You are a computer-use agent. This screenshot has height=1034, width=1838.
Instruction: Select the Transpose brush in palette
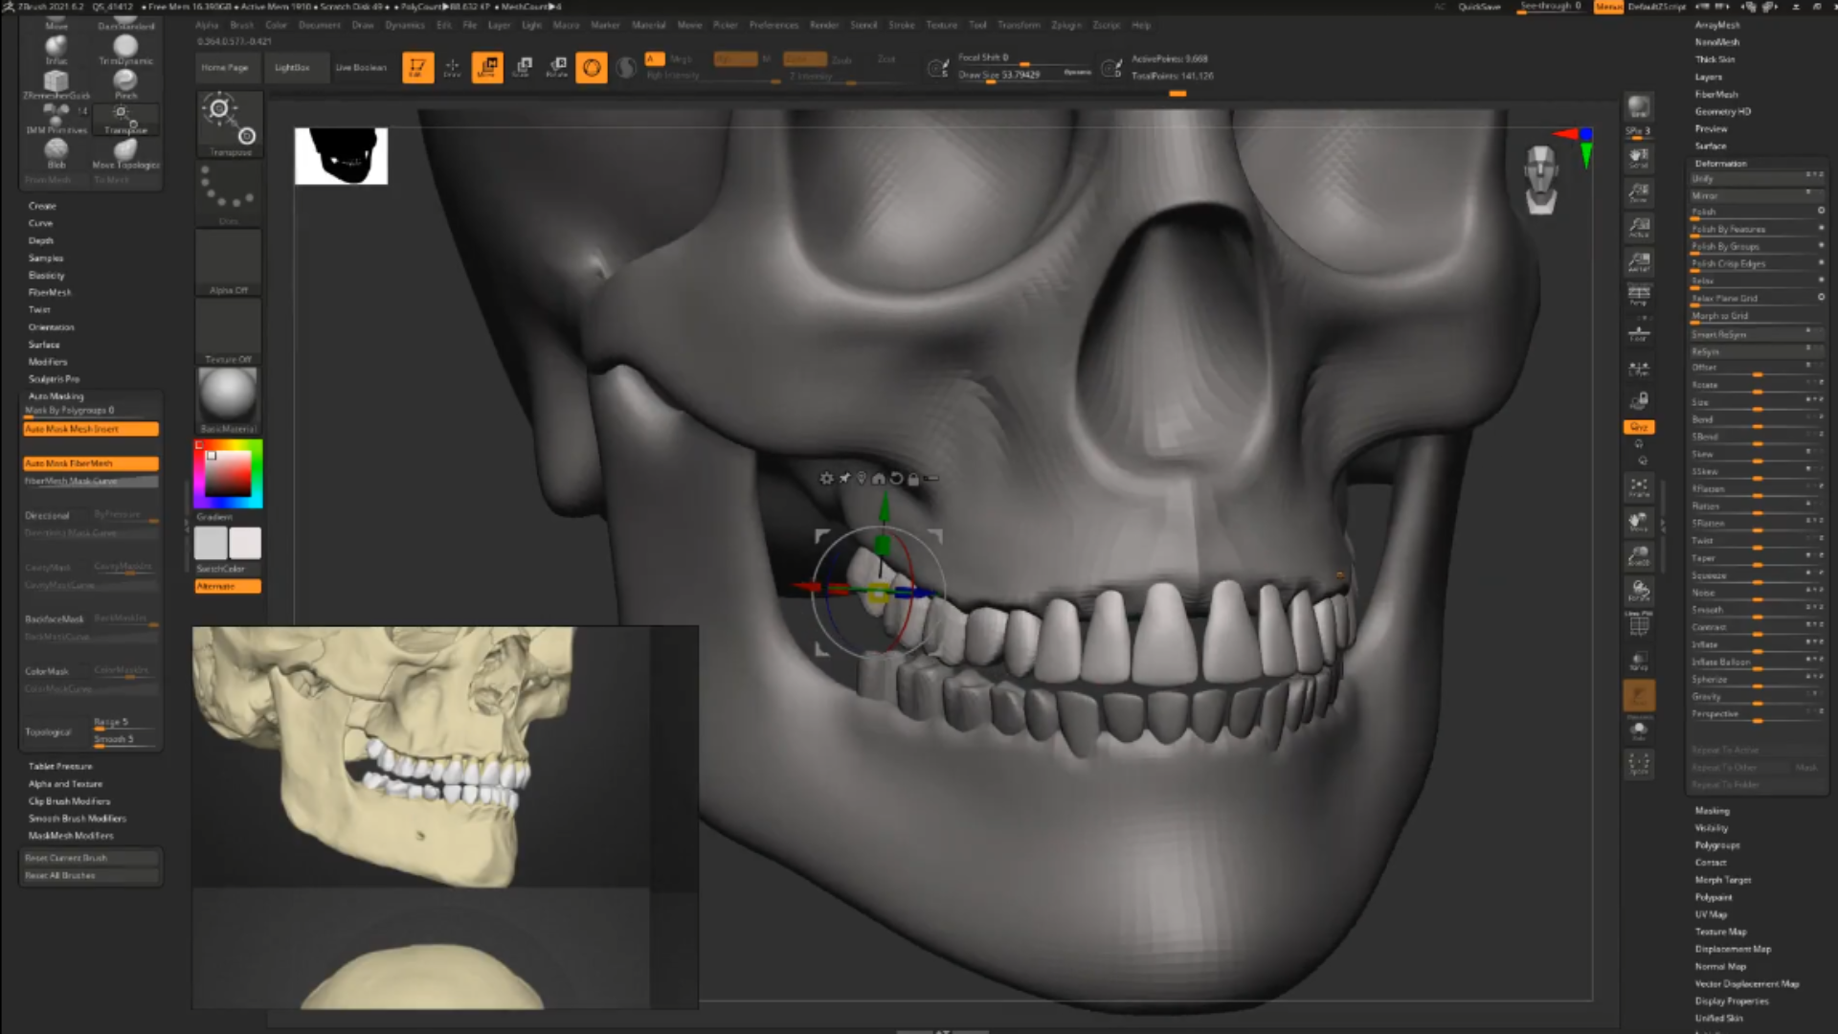pyautogui.click(x=125, y=119)
